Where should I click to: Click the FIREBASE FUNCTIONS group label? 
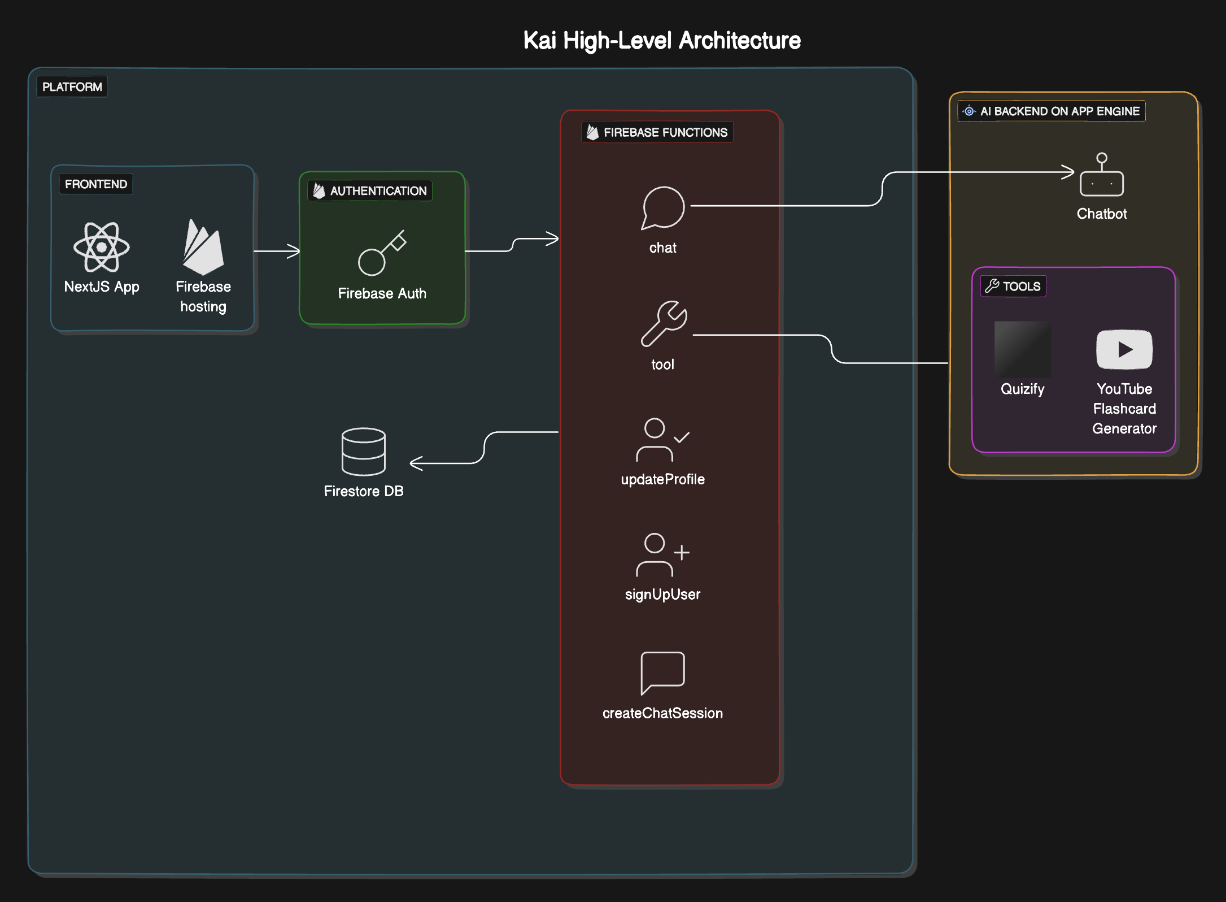pyautogui.click(x=657, y=132)
